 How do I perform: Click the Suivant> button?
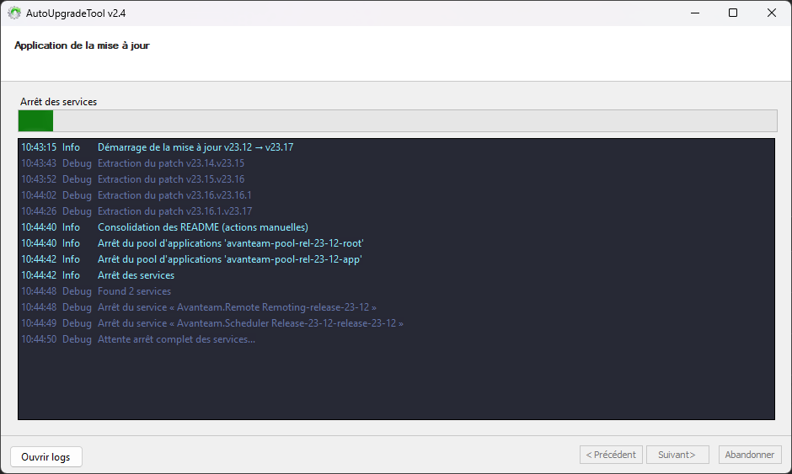677,455
